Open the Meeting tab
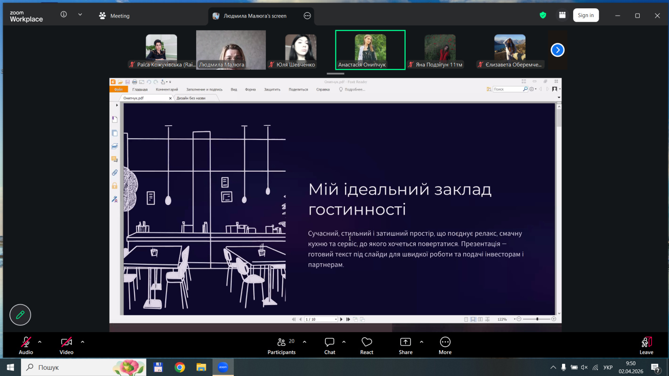The image size is (669, 376). tap(114, 16)
